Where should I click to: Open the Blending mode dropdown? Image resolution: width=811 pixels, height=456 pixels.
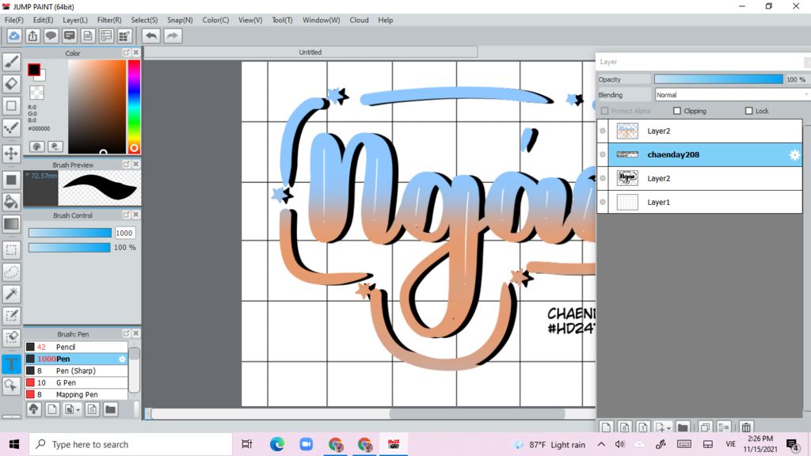(x=732, y=95)
